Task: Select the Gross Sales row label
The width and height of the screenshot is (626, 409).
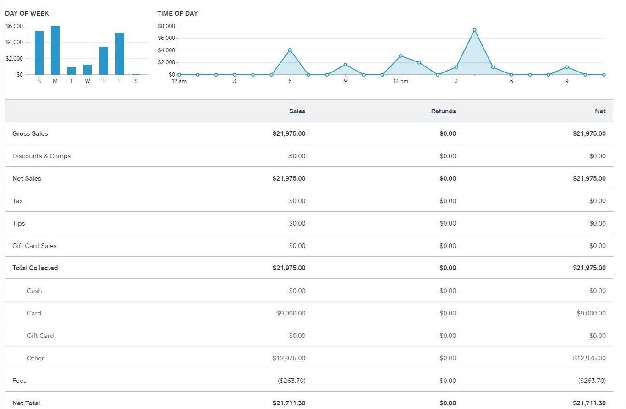Action: pos(30,133)
